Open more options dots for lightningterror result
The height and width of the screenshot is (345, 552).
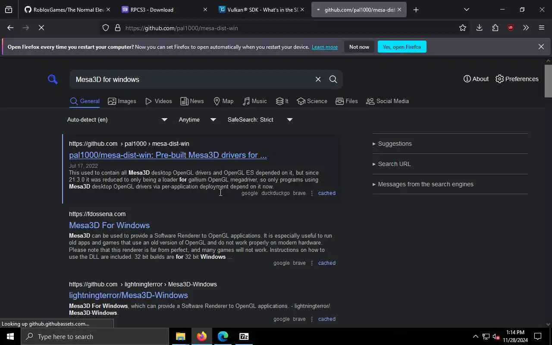[x=312, y=319]
